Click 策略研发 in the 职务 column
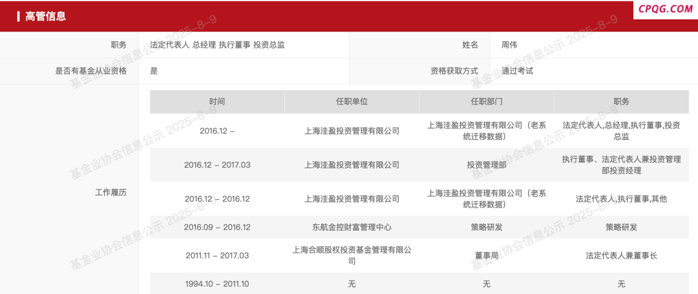698x294 pixels. pyautogui.click(x=622, y=228)
